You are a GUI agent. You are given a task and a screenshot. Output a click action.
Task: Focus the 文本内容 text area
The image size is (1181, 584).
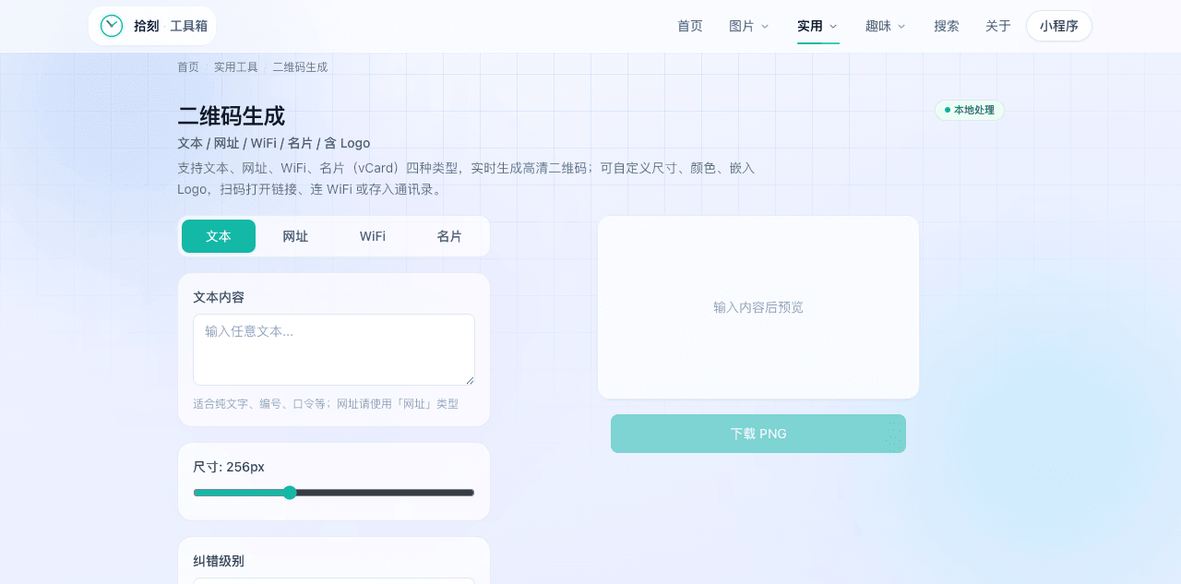pos(334,350)
